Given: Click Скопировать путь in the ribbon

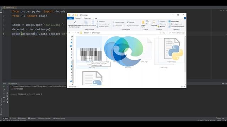Looking at the screenshot, I should (103, 24).
